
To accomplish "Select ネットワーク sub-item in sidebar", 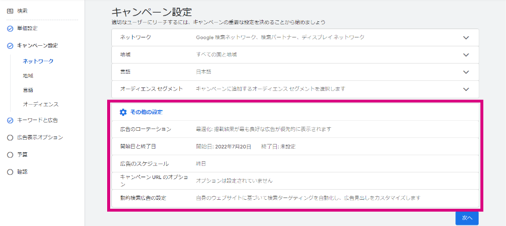I will (x=38, y=61).
